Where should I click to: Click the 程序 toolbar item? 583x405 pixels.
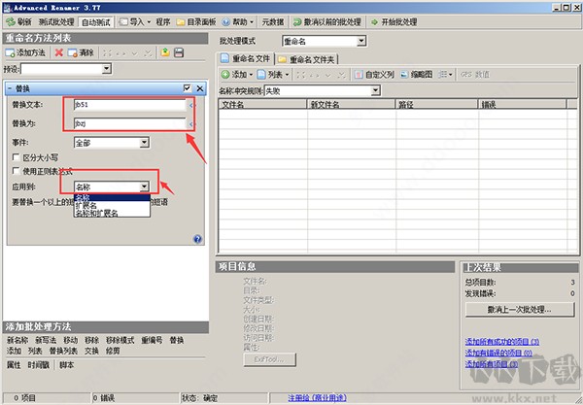[163, 22]
